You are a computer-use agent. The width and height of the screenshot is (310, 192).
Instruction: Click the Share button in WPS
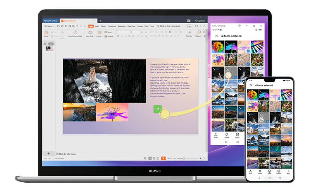tap(189, 26)
